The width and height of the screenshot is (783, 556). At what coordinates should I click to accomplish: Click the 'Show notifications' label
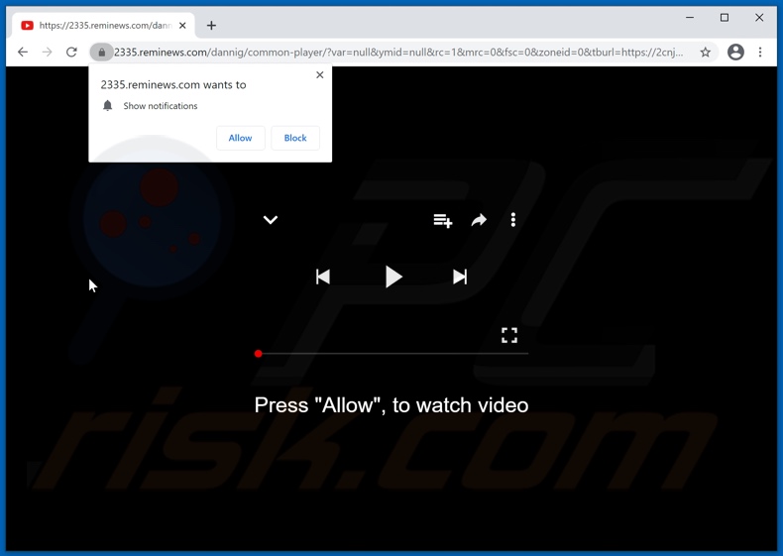tap(161, 106)
